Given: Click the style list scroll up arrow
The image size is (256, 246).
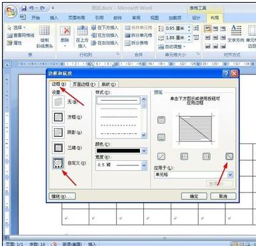Looking at the screenshot, I should point(144,99).
